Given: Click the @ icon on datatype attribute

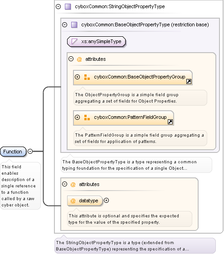Looking at the screenshot, I should [x=73, y=201].
